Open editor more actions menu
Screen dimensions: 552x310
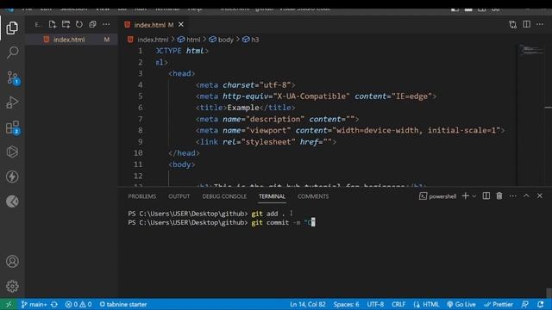(540, 24)
